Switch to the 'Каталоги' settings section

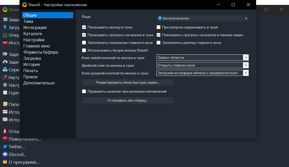pyautogui.click(x=48, y=34)
